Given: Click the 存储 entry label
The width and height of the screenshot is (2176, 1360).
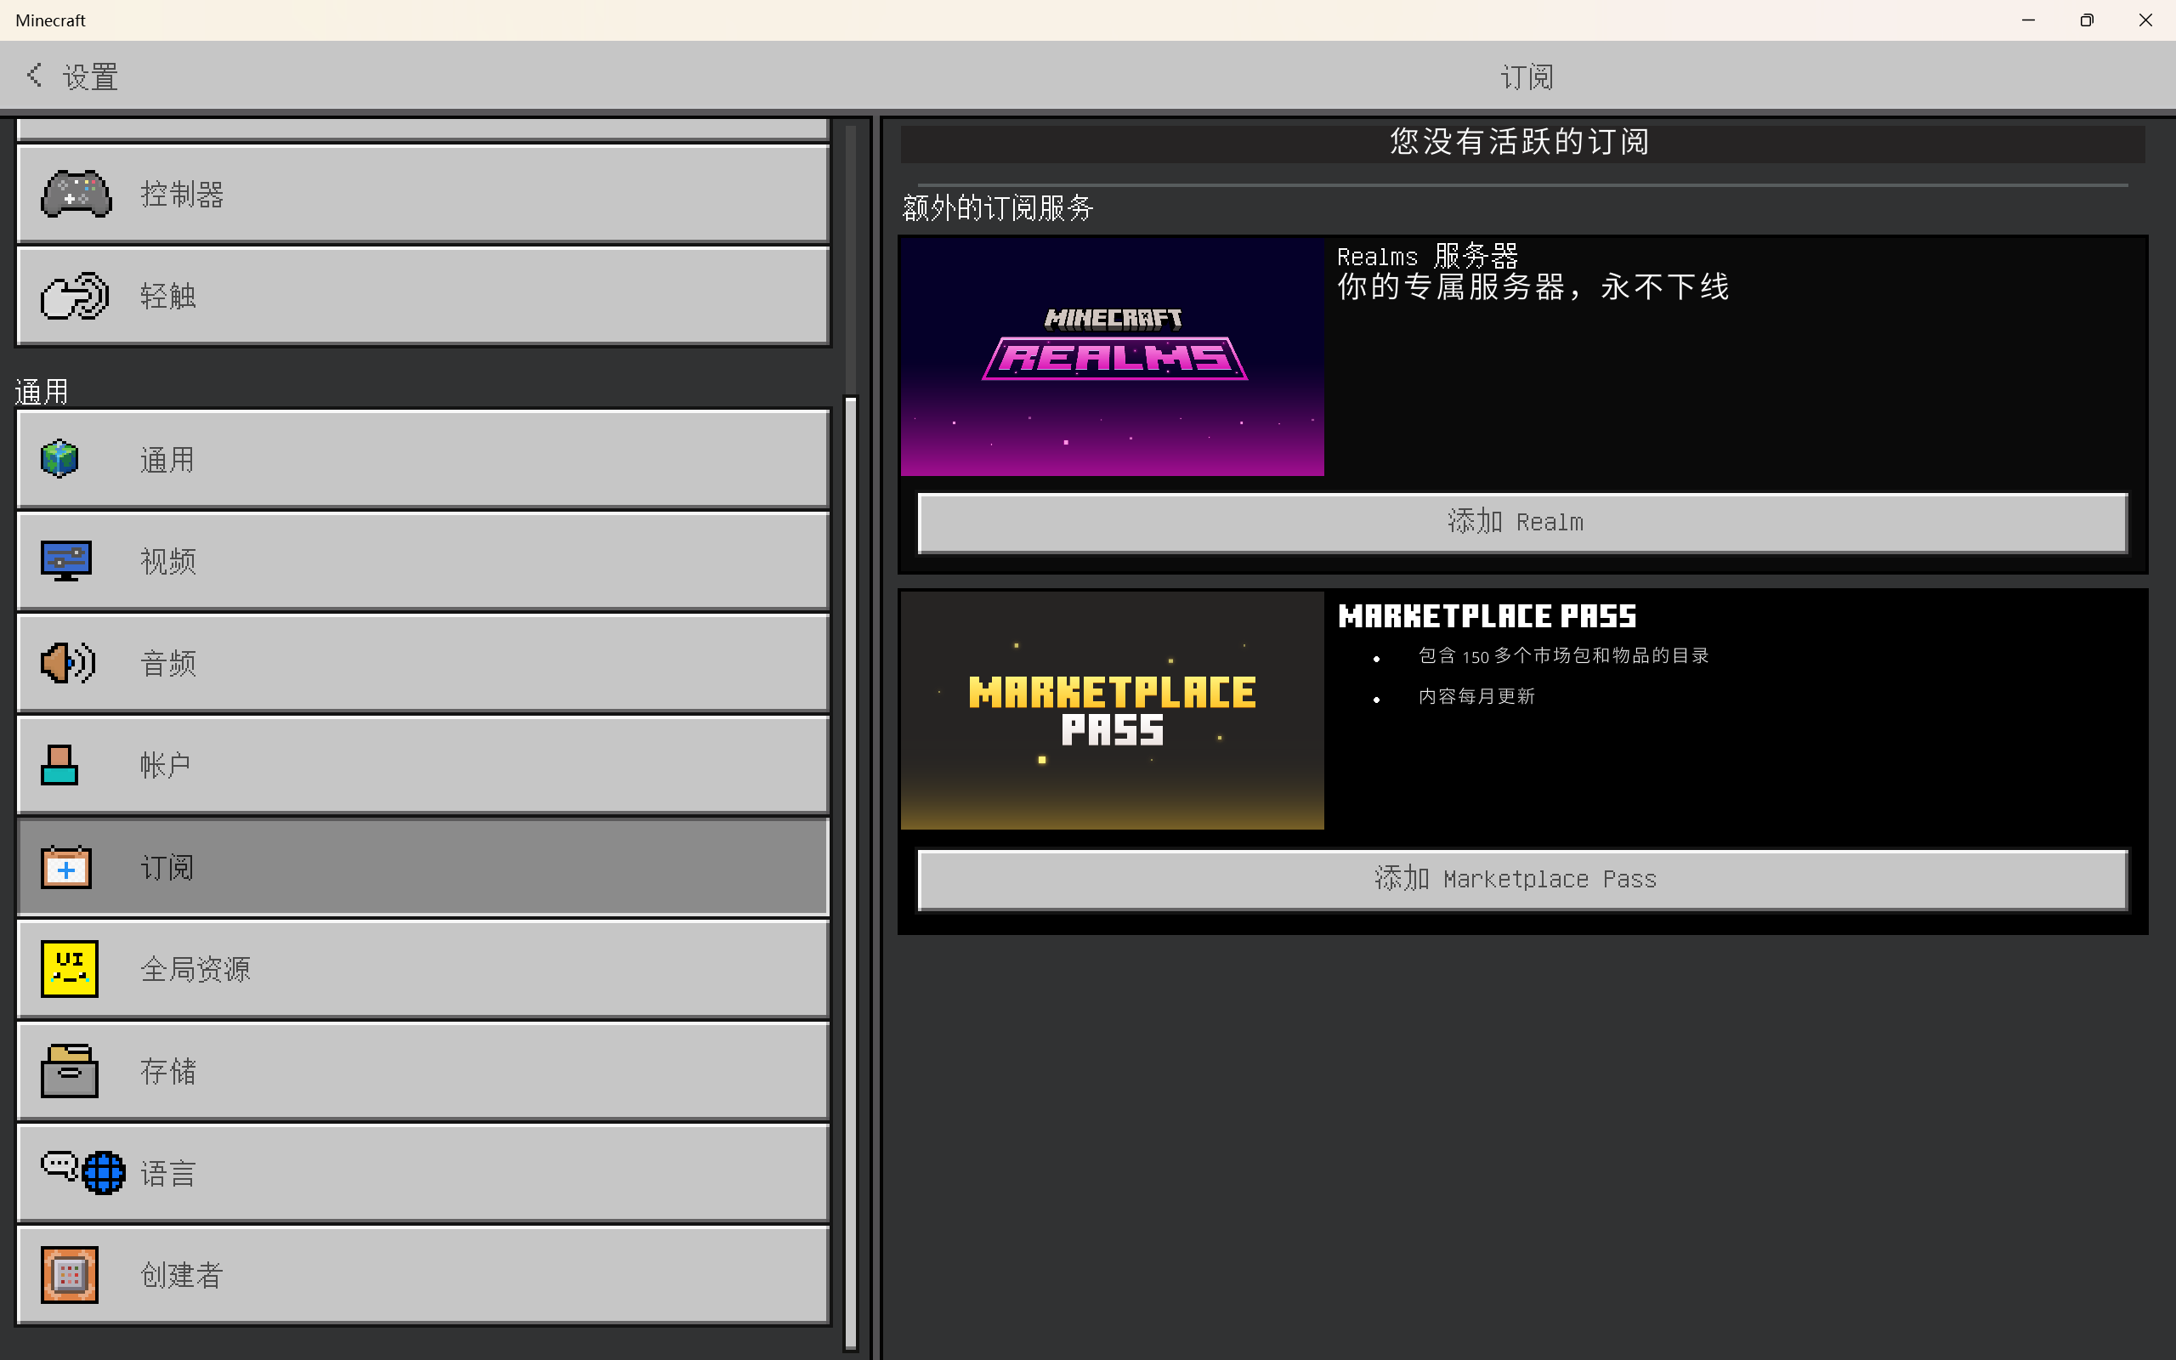Looking at the screenshot, I should 168,1071.
